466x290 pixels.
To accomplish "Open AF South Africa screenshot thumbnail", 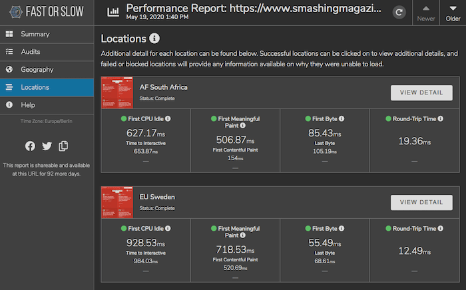I will 117,93.
